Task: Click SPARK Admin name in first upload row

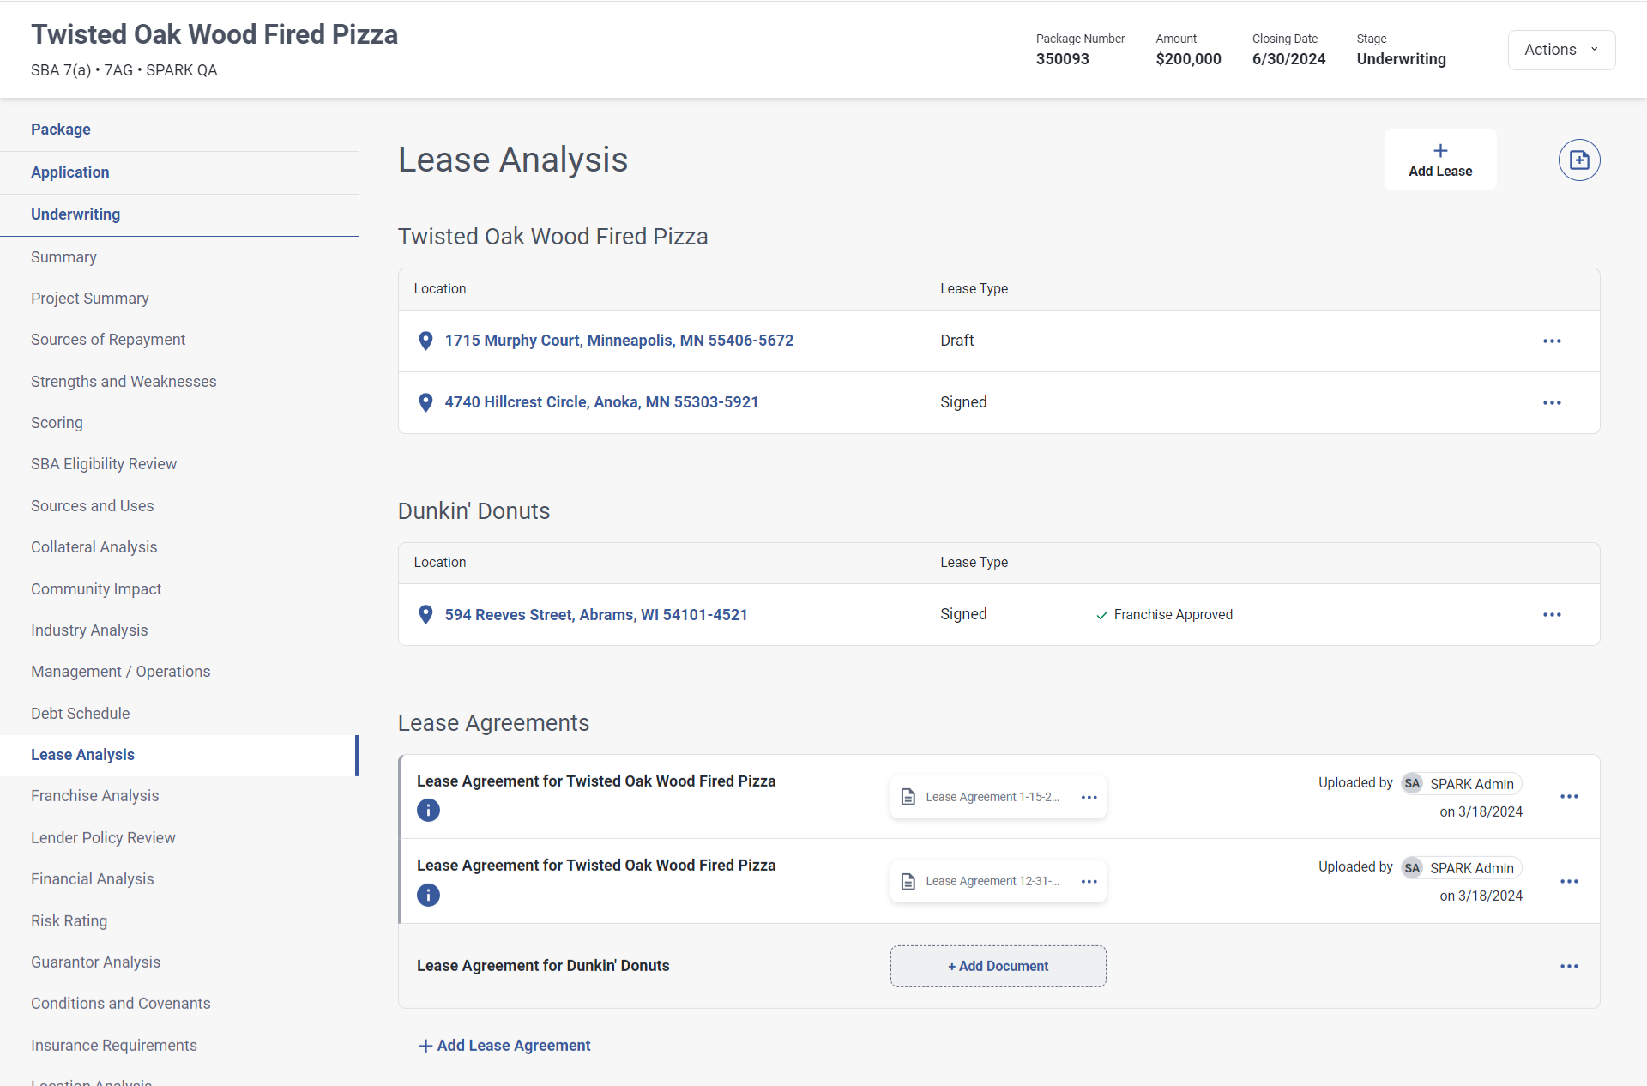Action: coord(1472,784)
